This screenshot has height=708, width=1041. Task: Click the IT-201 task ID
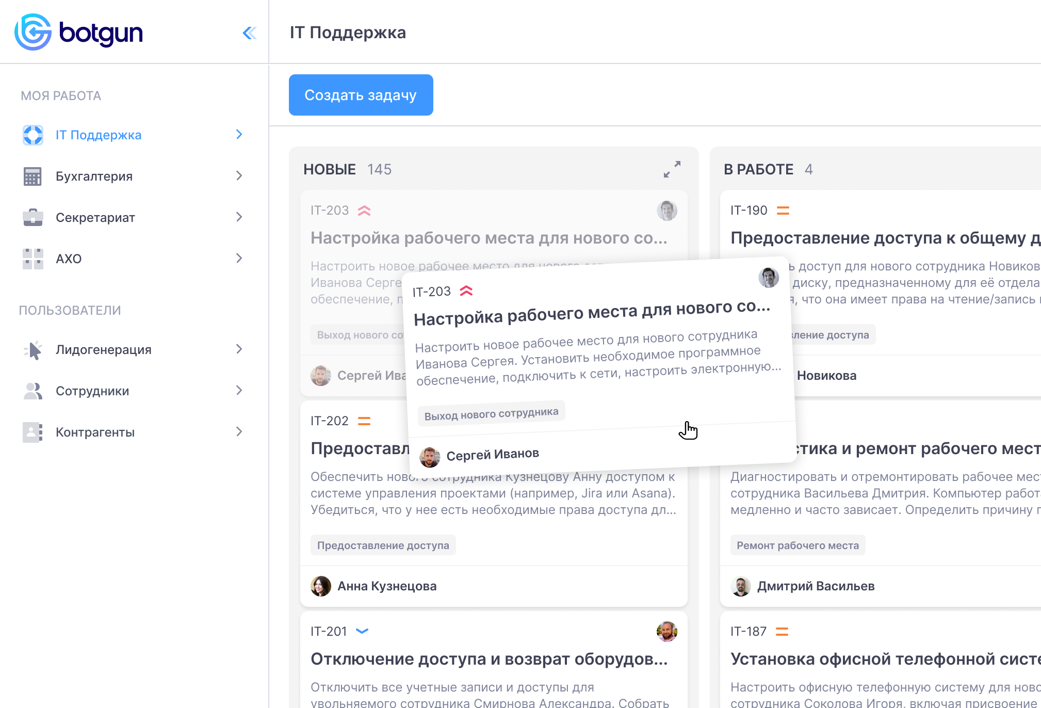(x=329, y=632)
